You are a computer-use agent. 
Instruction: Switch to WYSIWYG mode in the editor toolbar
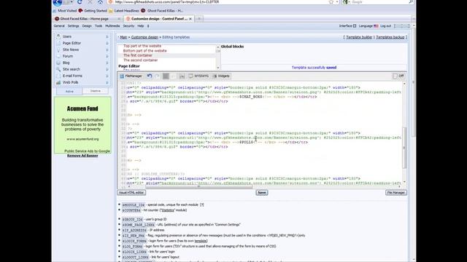pyautogui.click(x=198, y=76)
